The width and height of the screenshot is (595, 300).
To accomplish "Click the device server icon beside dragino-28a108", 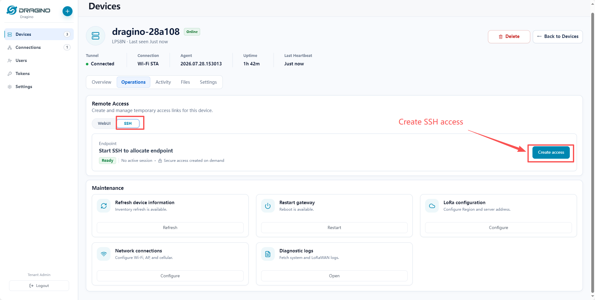I will pyautogui.click(x=96, y=36).
